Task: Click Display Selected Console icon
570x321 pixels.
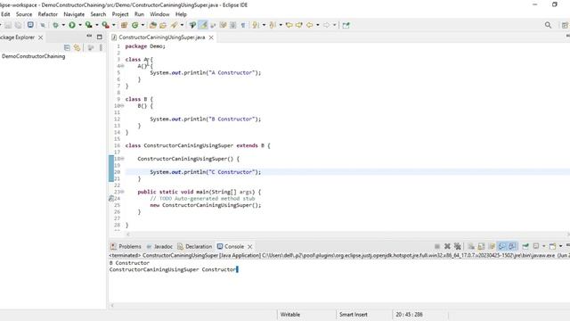Action: (x=536, y=246)
